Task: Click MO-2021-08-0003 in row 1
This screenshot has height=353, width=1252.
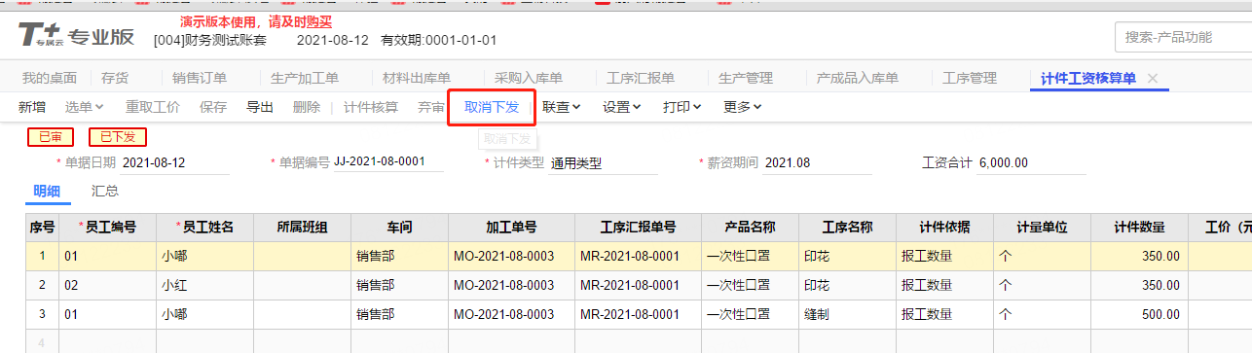Action: coord(511,257)
